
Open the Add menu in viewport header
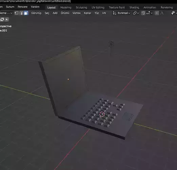pos(55,13)
